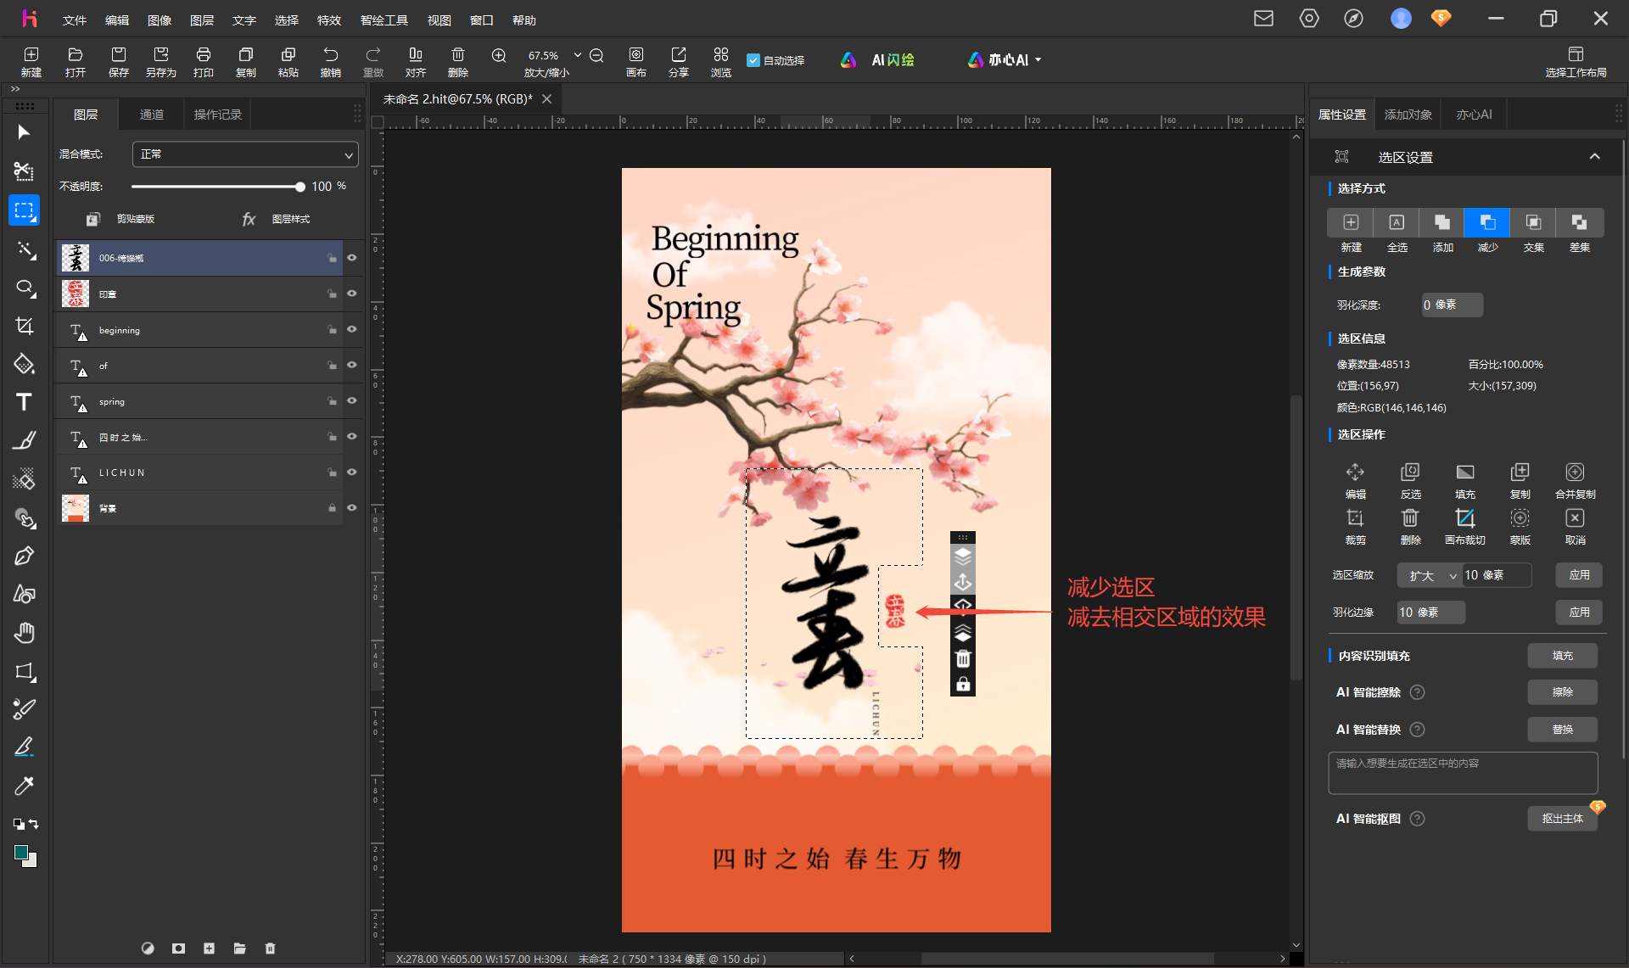1629x968 pixels.
Task: Select the Text tool
Action: [x=24, y=402]
